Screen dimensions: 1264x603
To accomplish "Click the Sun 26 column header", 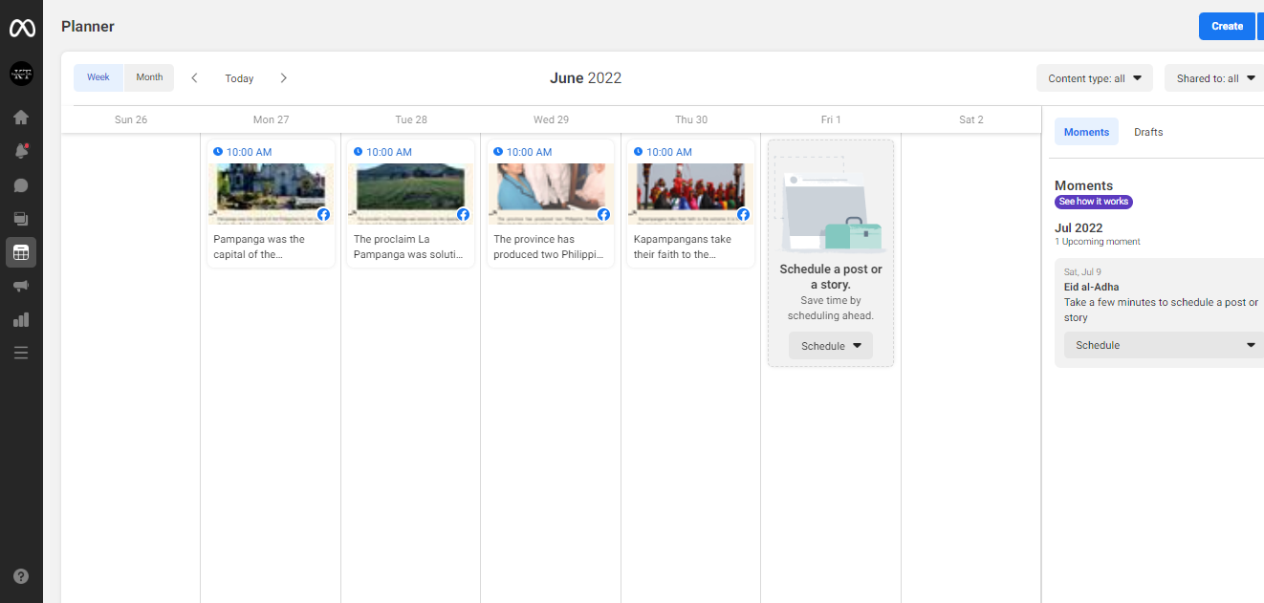I will point(131,119).
